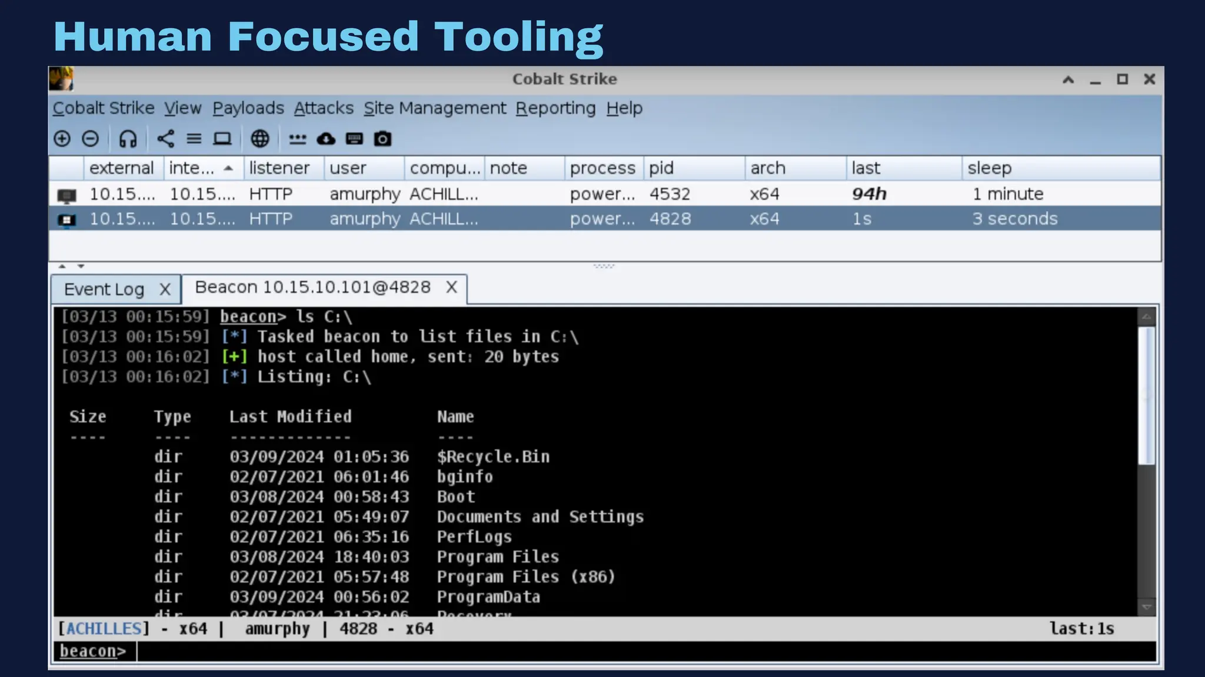The width and height of the screenshot is (1205, 677).
Task: Click the '3 seconds' sleep value
Action: pos(1015,219)
